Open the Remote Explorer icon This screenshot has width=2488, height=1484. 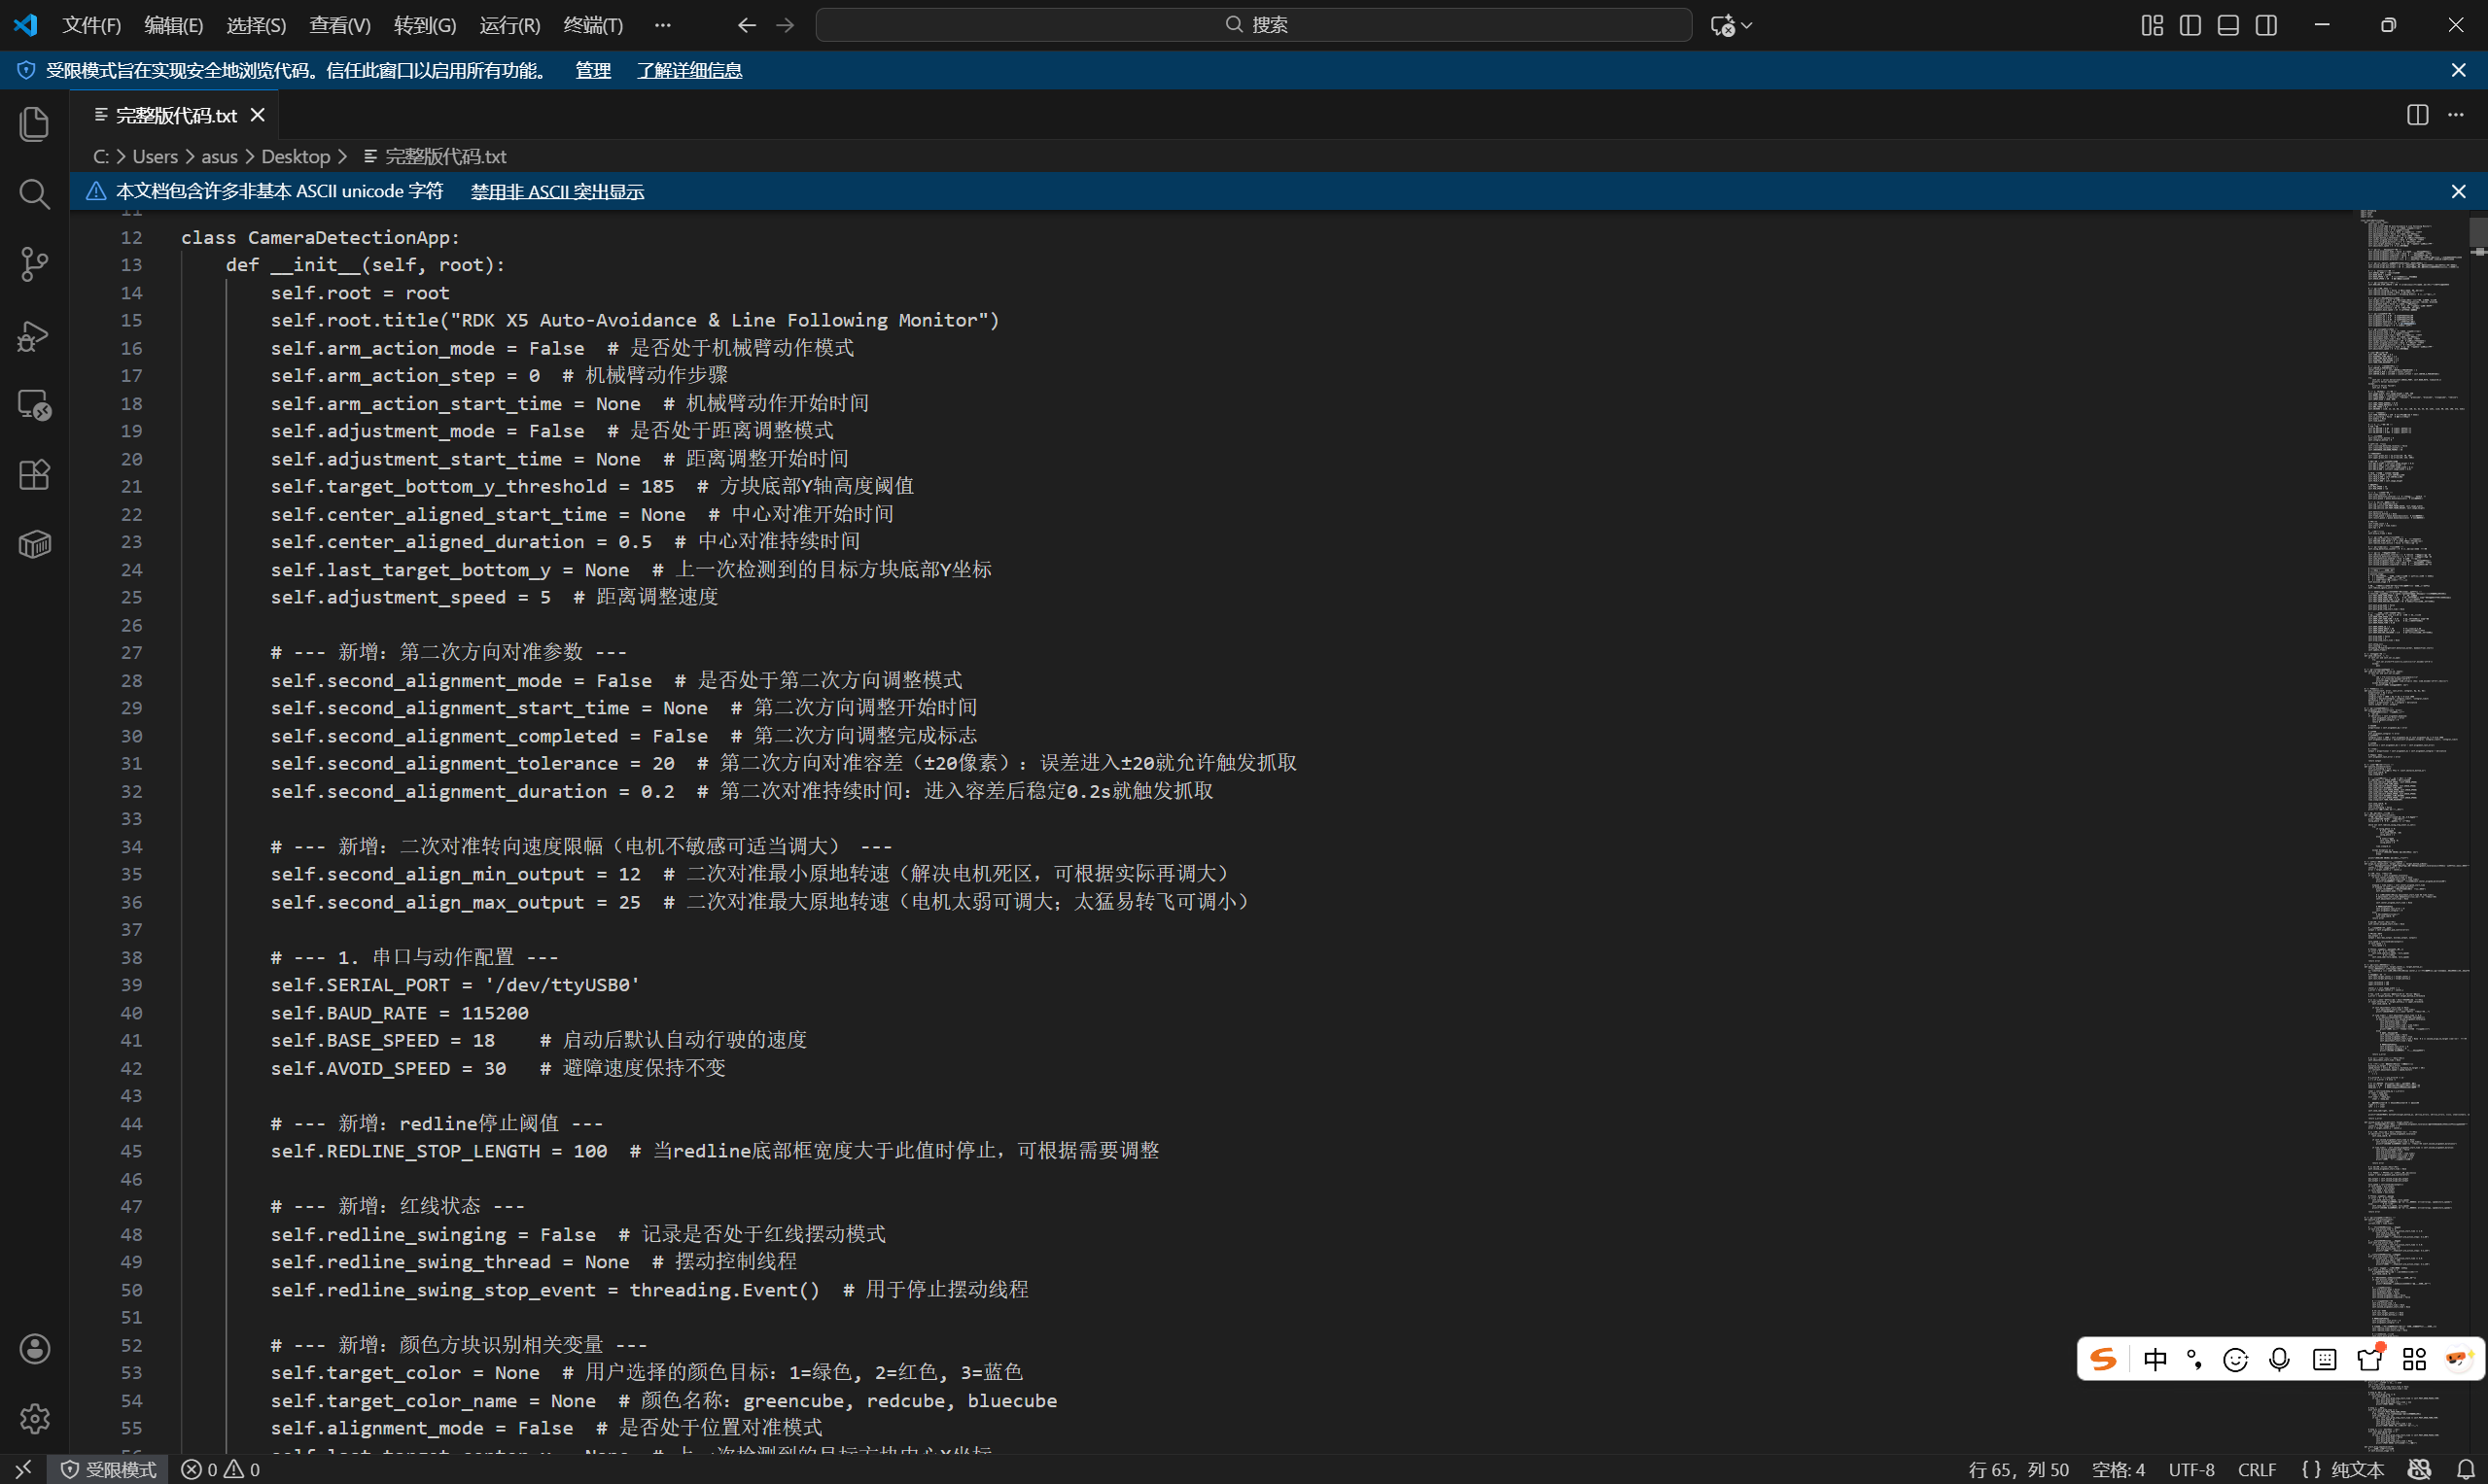coord(34,405)
